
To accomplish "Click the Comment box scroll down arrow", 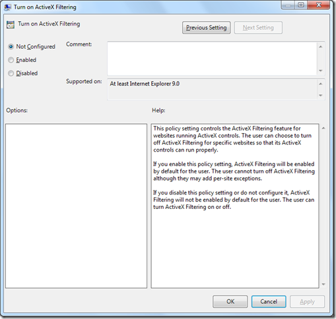I will click(321, 71).
